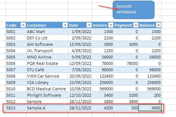This screenshot has width=176, height=117.
Task: Select BCD Medical Centre balance 569000 cell
Action: tap(150, 89)
